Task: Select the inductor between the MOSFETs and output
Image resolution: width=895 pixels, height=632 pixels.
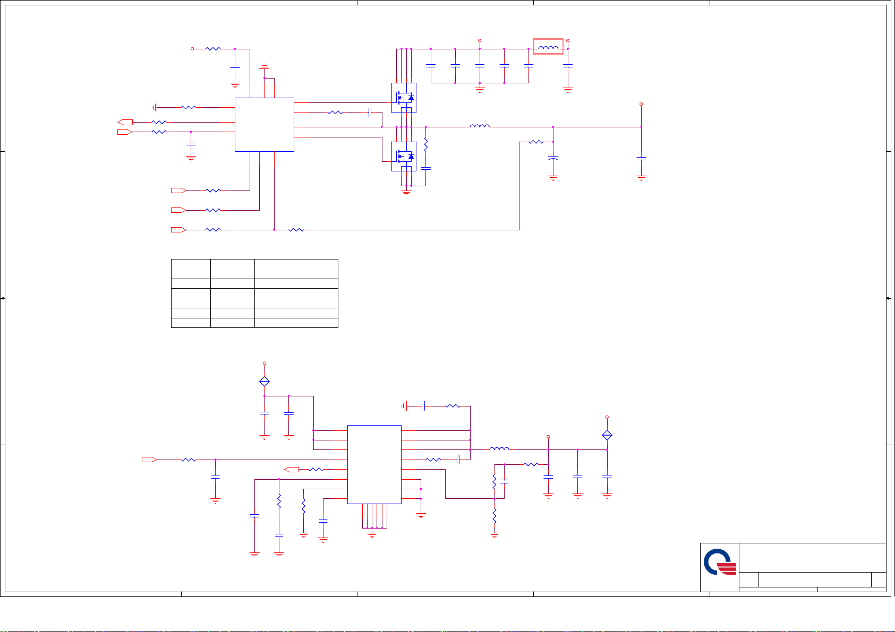Action: click(x=480, y=126)
